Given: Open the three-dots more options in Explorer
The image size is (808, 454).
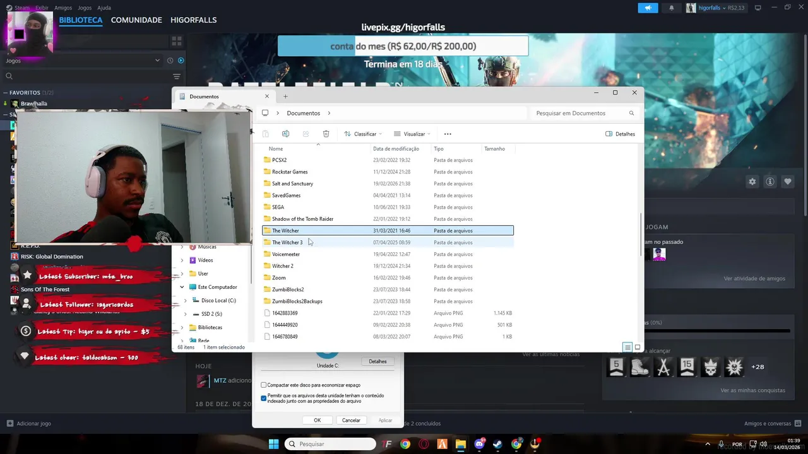Looking at the screenshot, I should tap(448, 134).
